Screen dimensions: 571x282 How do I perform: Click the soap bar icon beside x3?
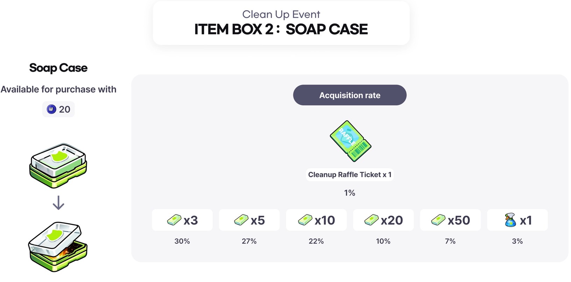[x=174, y=220]
